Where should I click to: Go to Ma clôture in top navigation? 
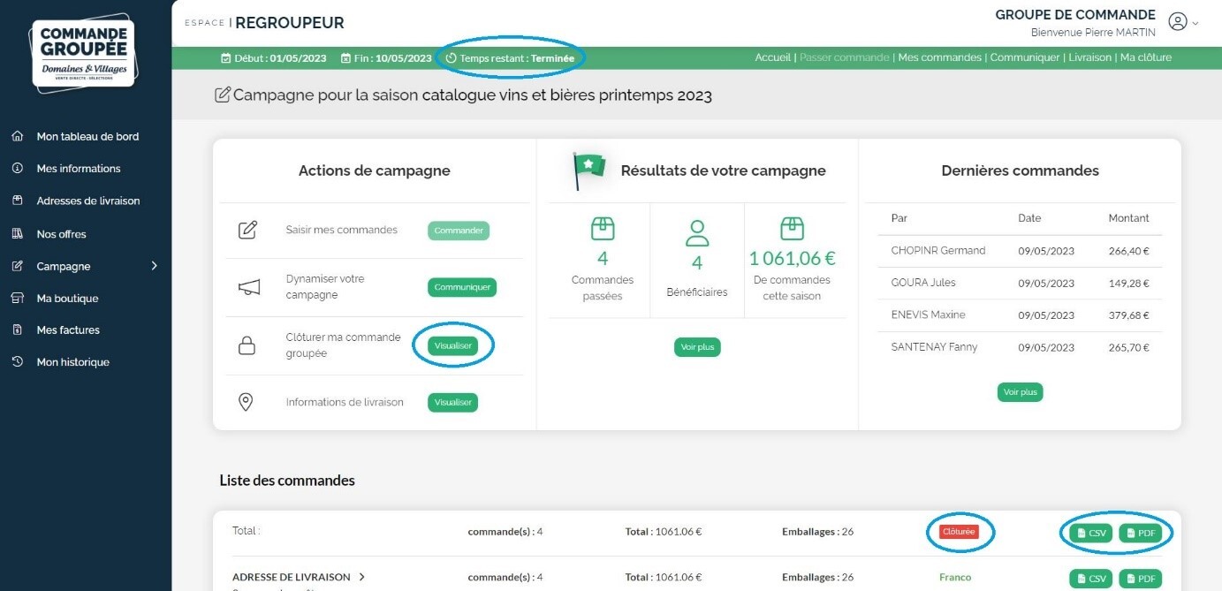1145,57
